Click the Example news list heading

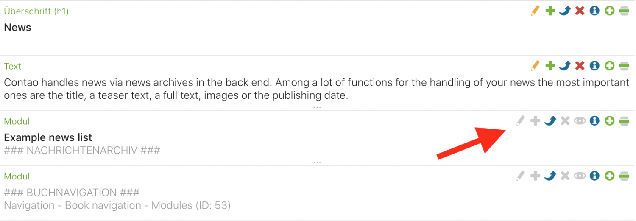(x=48, y=137)
